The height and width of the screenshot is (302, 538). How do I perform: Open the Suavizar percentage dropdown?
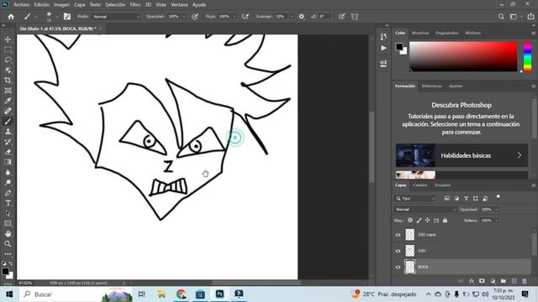pos(292,17)
